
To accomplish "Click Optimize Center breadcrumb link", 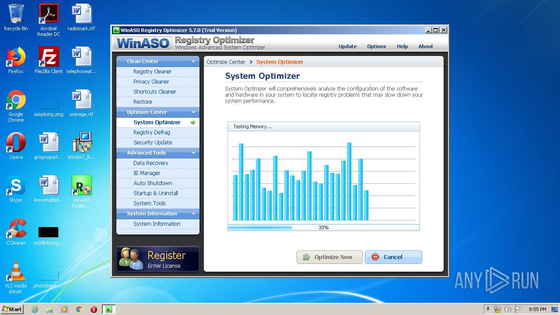I will click(226, 62).
